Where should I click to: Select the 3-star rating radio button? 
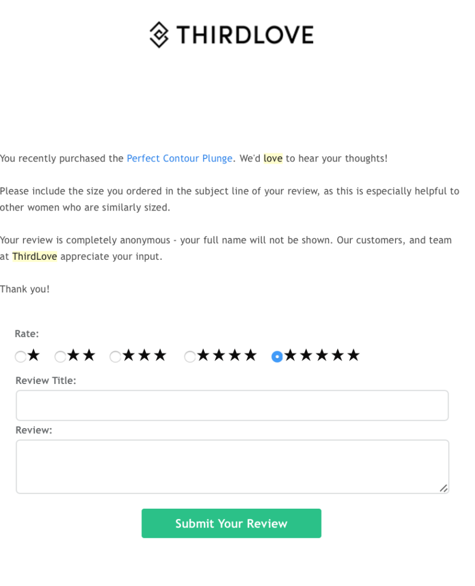pyautogui.click(x=115, y=356)
